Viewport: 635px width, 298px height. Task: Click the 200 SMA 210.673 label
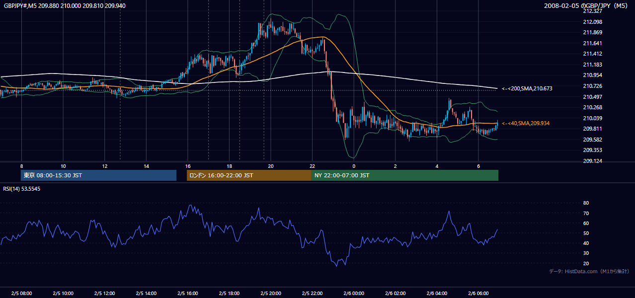click(x=527, y=88)
